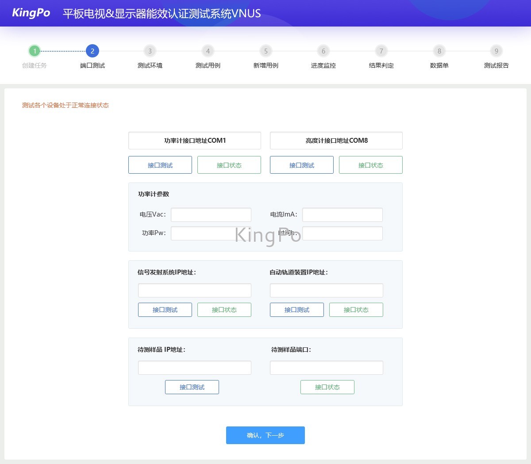This screenshot has width=531, height=464.
Task: Focus the 电流ImA input field
Action: (x=342, y=215)
